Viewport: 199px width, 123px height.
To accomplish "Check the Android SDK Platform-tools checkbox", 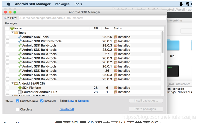I will (7, 41).
